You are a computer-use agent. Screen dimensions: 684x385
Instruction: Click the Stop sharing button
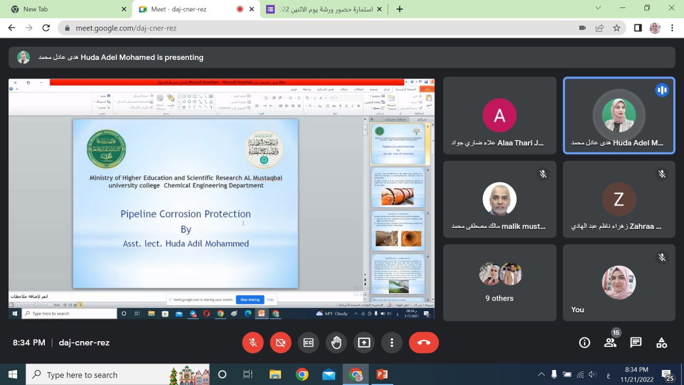[250, 300]
